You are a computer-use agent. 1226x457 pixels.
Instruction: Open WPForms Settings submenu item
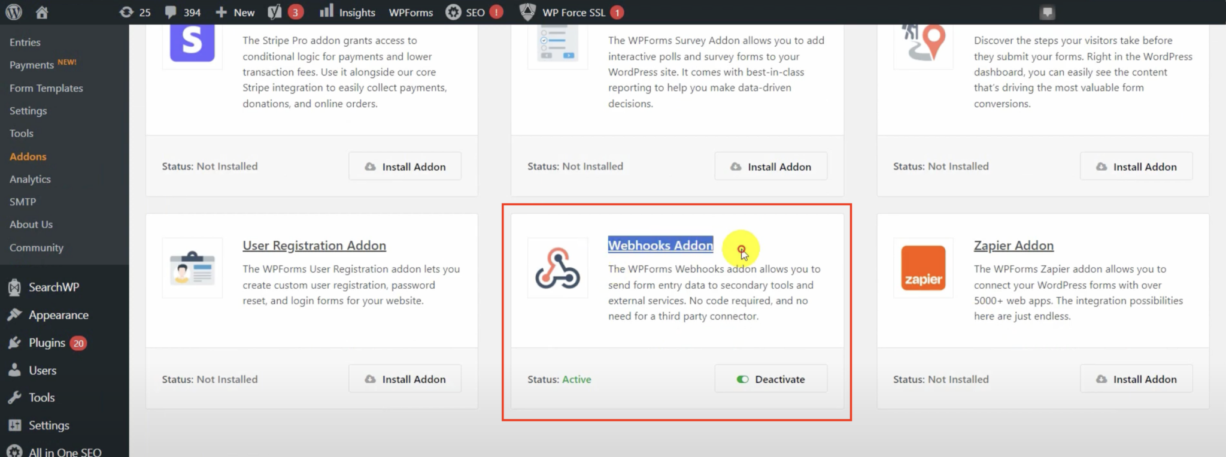coord(28,111)
